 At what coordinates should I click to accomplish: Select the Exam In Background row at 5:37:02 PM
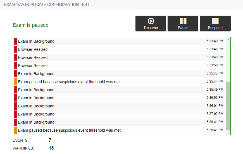[119, 114]
